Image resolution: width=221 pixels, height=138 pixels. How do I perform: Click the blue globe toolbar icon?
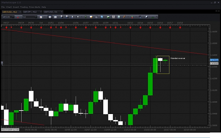point(102,17)
